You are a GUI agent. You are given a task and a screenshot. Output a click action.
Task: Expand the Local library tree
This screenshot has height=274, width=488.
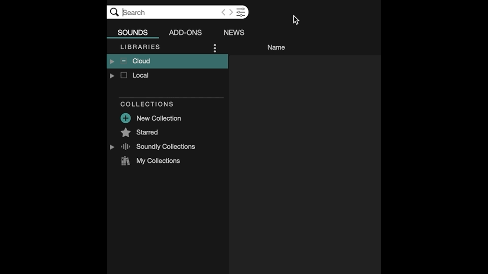tap(112, 76)
